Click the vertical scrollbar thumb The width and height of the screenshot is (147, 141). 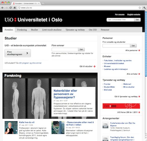(146, 44)
